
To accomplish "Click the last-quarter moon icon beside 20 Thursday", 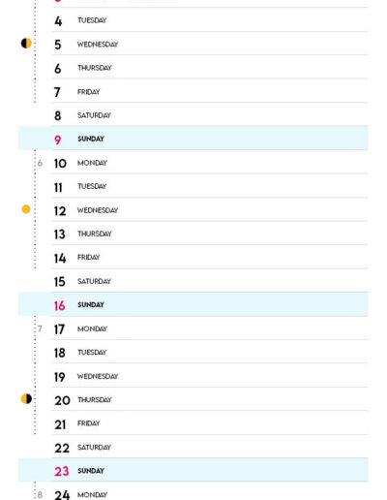I will pyautogui.click(x=26, y=399).
